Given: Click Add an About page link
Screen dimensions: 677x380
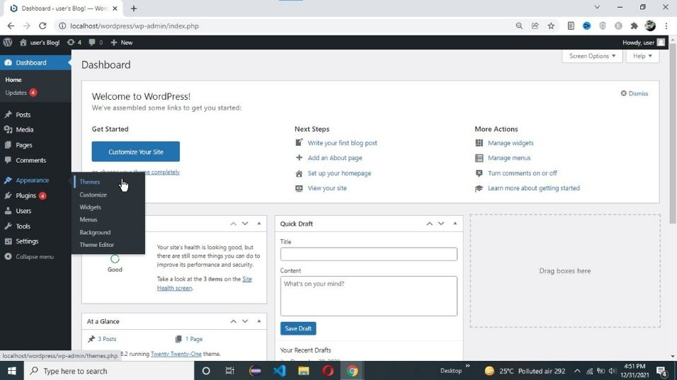Looking at the screenshot, I should 335,158.
